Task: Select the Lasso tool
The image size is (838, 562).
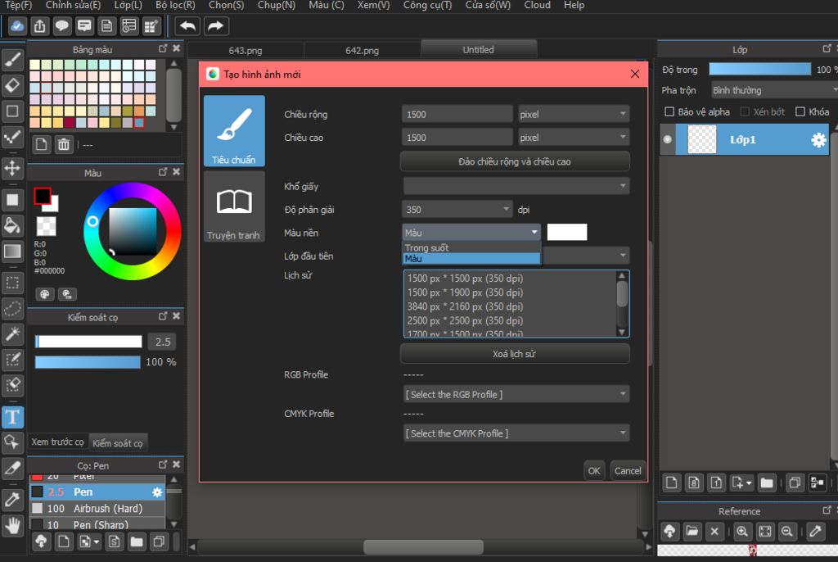Action: [x=12, y=308]
